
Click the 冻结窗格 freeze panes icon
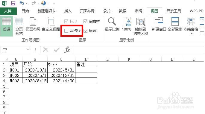[x=191, y=21]
